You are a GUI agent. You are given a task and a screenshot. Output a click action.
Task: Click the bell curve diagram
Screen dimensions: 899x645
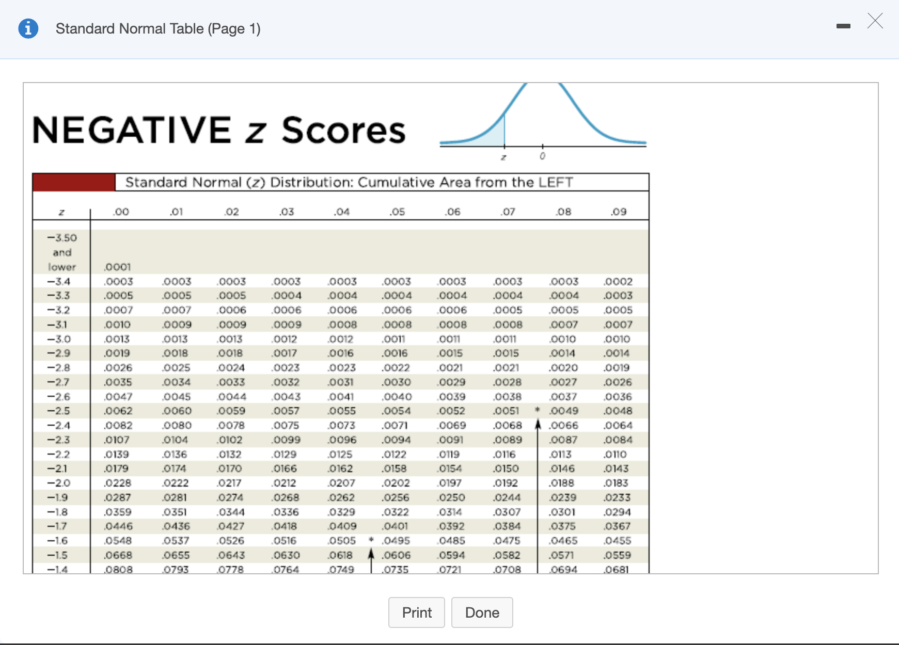pyautogui.click(x=543, y=122)
